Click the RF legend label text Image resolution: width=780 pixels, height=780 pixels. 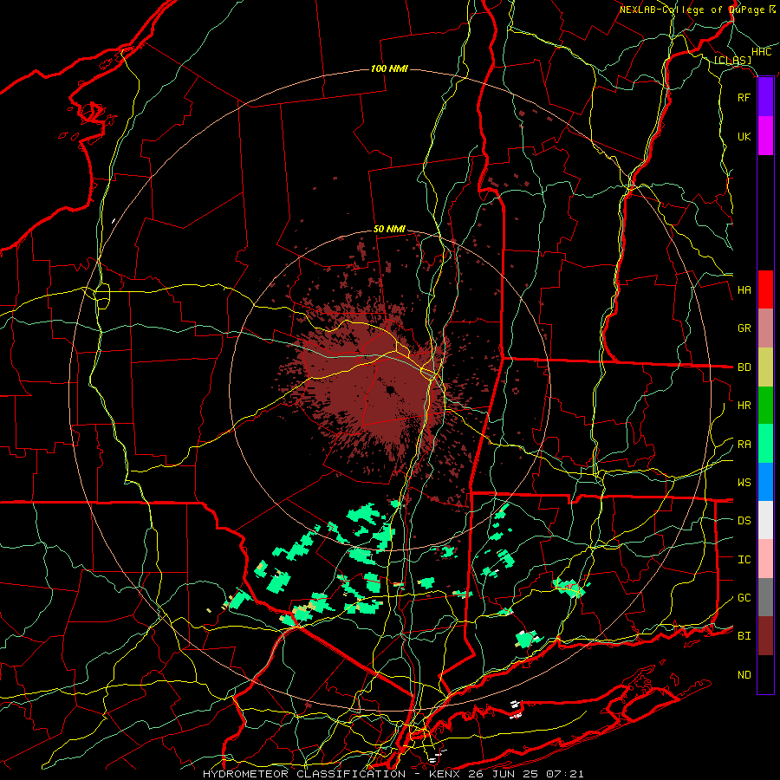[x=744, y=97]
